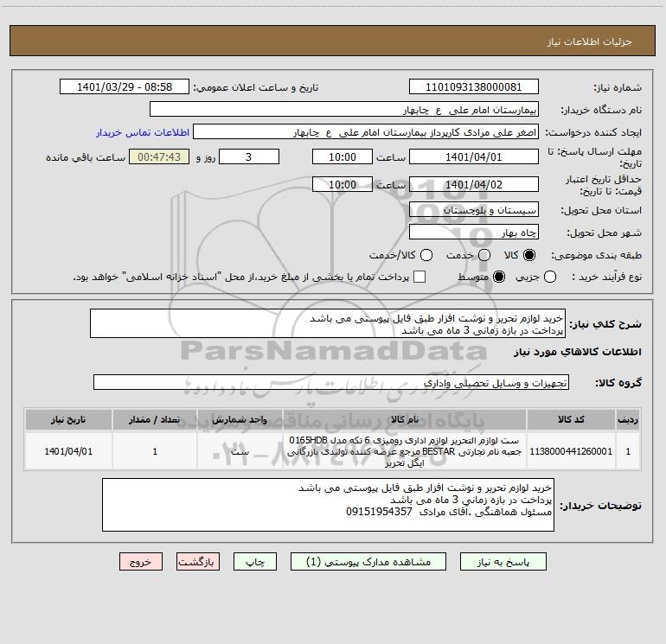This screenshot has width=666, height=644.
Task: Open the اطلاعات تماس خریدار link
Action: point(143,132)
